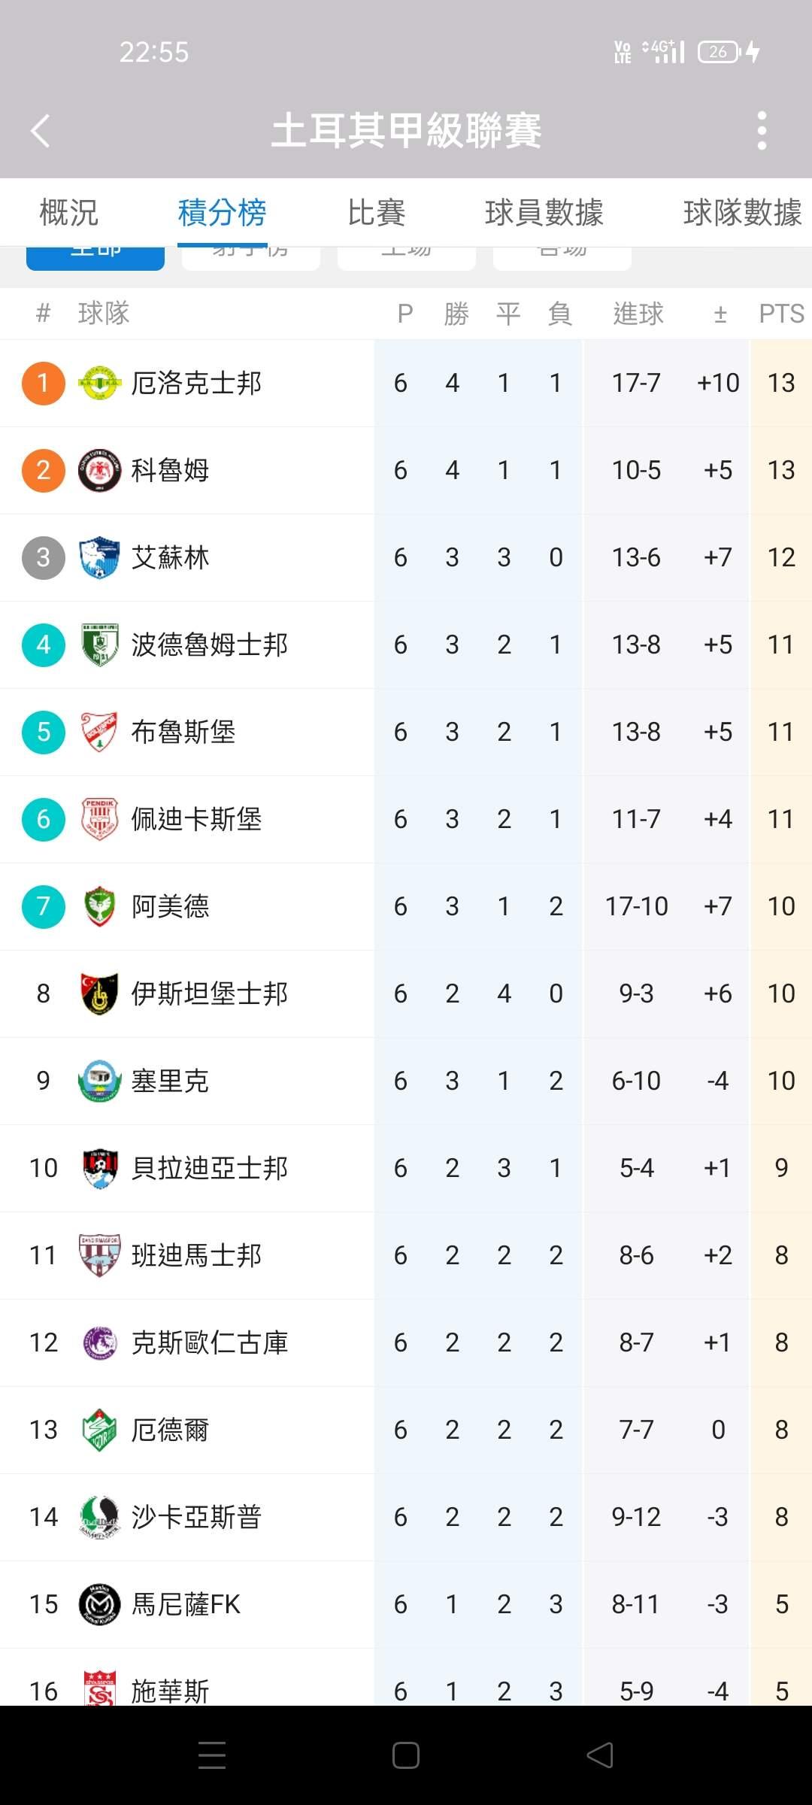Tap the 進球 column header
Screen dimensions: 812x1805
[638, 314]
